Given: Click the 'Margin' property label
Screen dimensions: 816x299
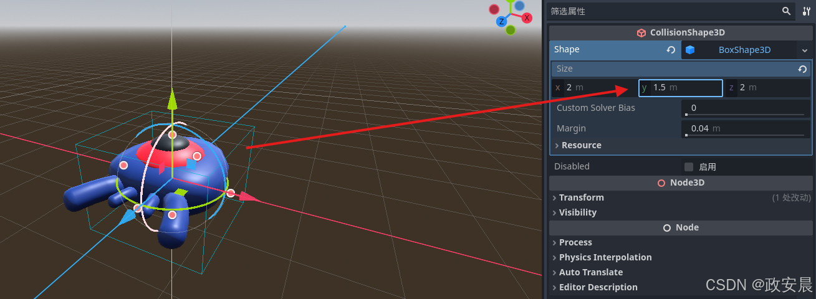Looking at the screenshot, I should [x=571, y=128].
